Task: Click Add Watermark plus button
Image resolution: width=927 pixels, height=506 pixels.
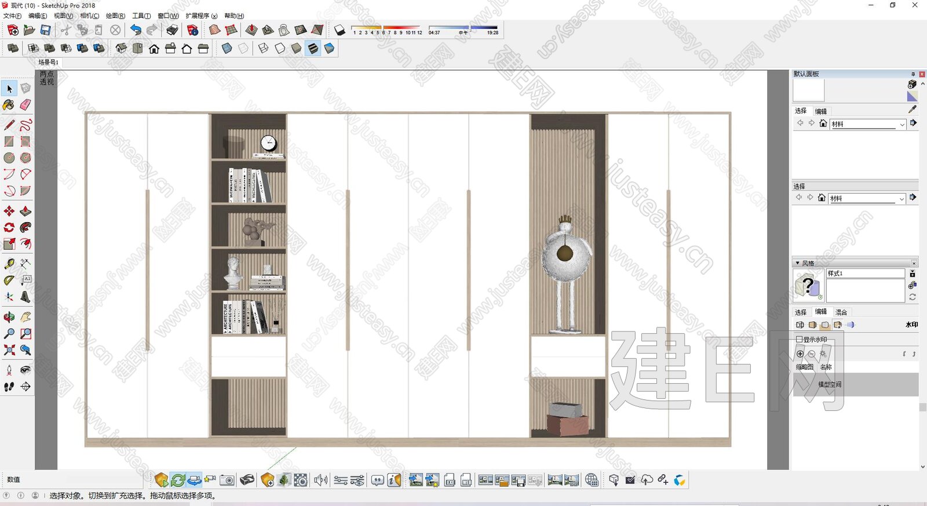Action: click(800, 354)
